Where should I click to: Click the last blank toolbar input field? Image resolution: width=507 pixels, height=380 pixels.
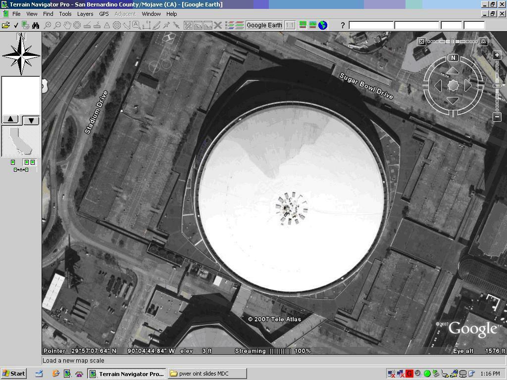[x=474, y=25]
